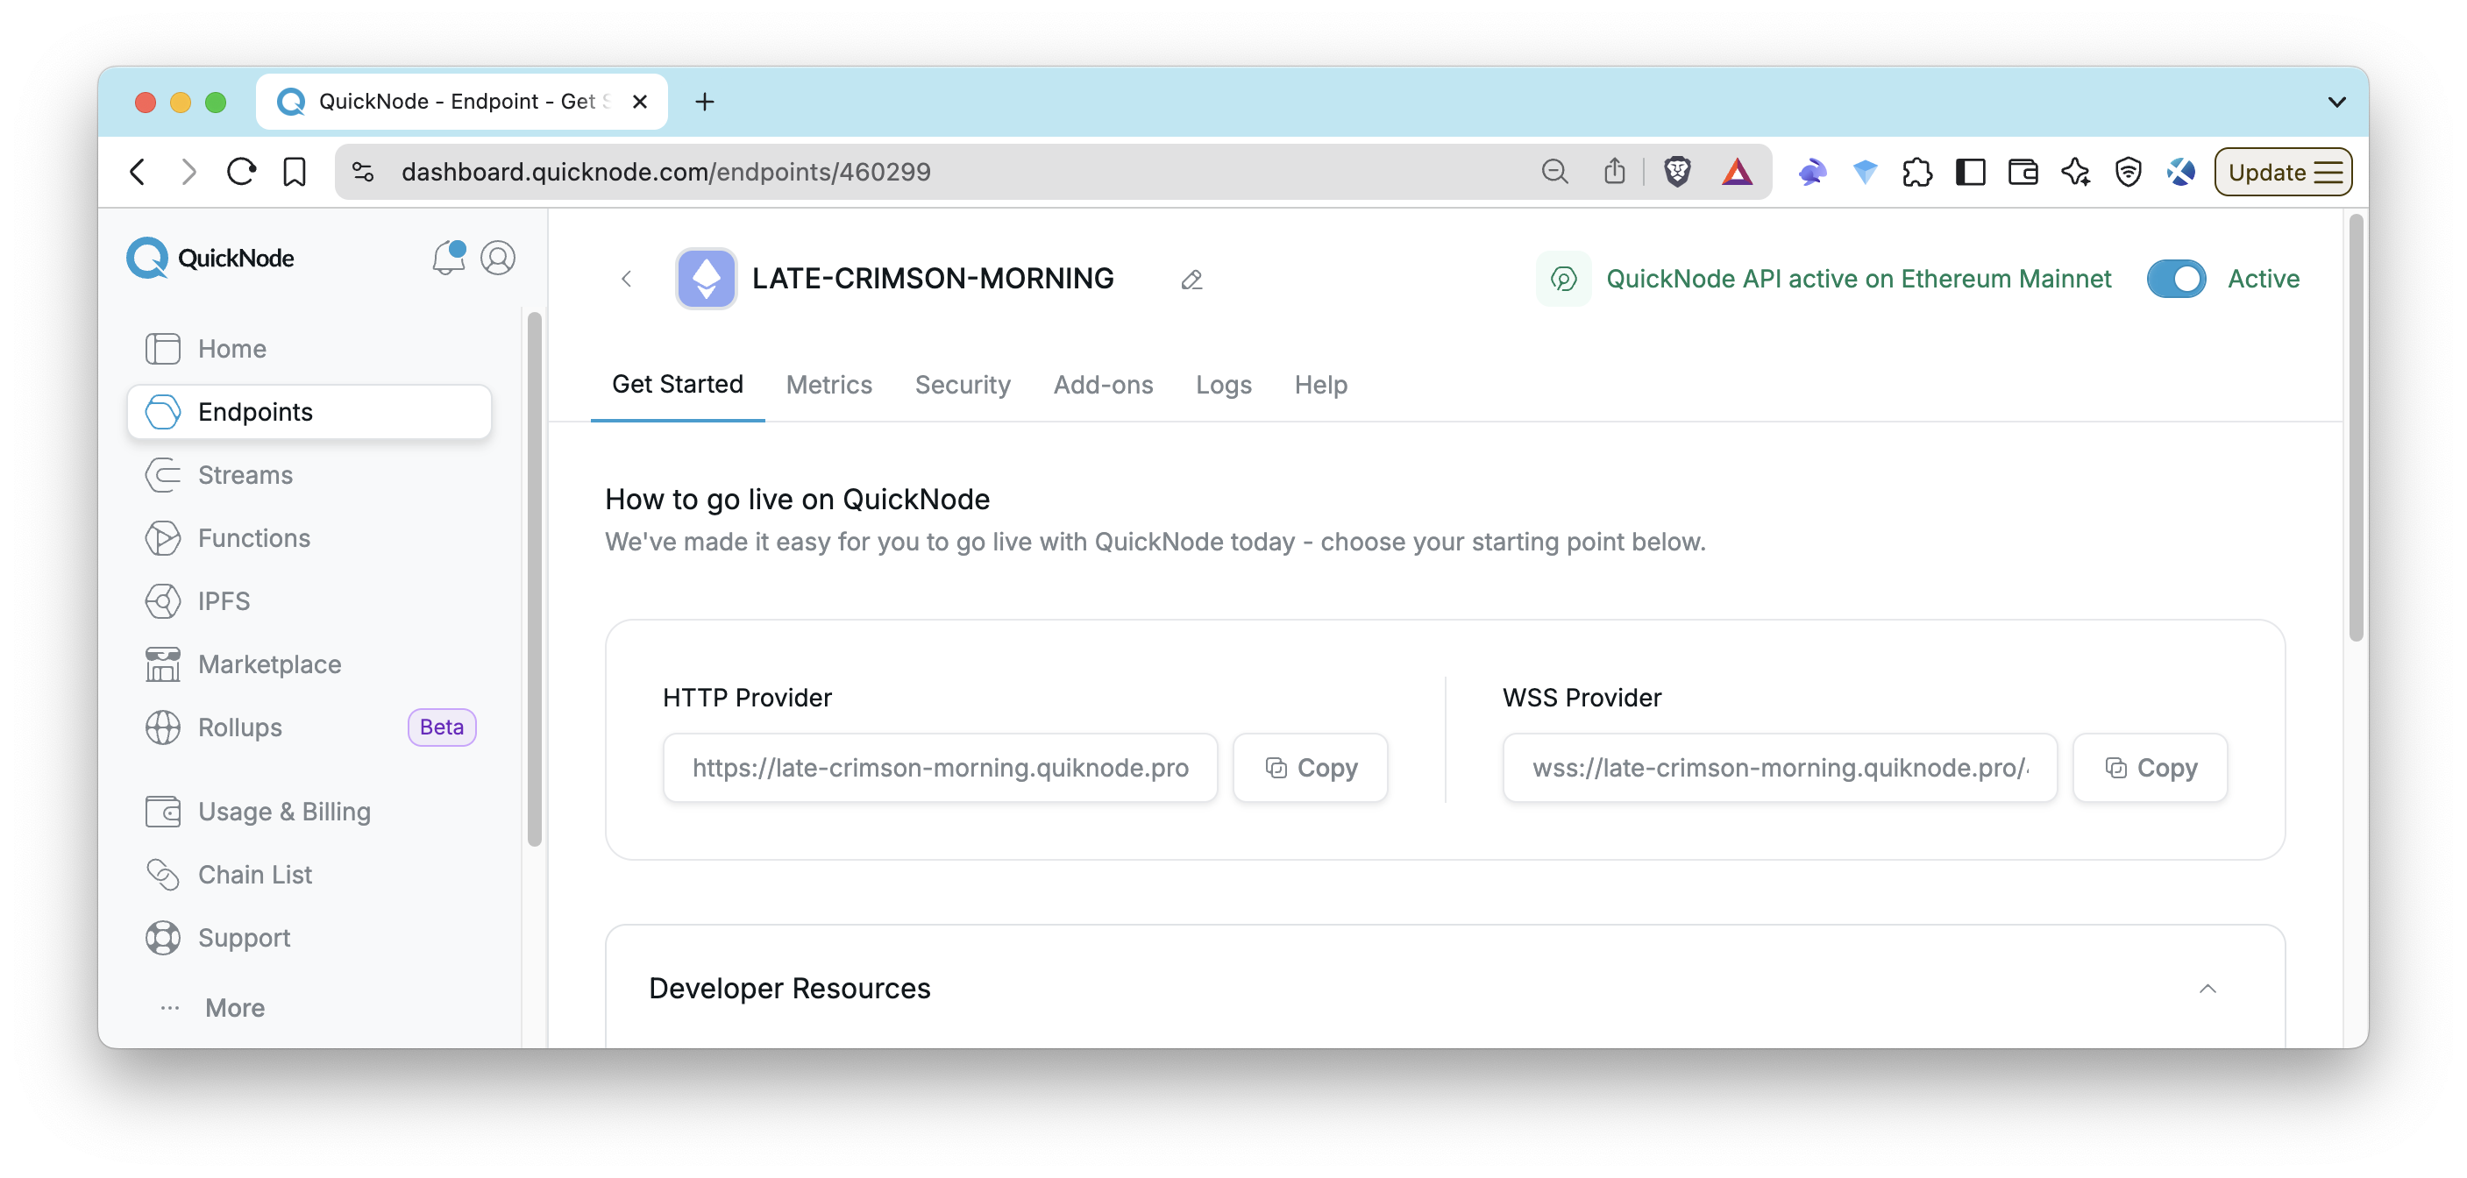Click the Ethereum endpoint logo icon
Viewport: 2467px width, 1178px height.
[706, 279]
